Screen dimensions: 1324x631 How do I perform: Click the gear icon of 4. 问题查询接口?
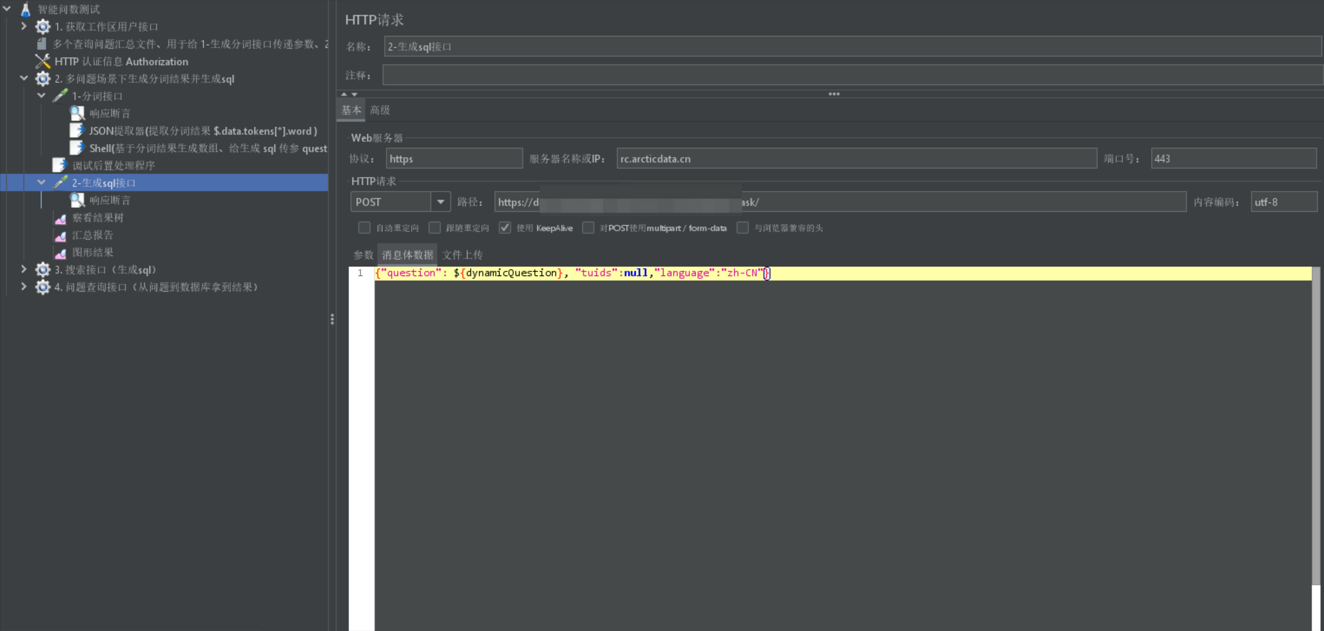pos(43,287)
